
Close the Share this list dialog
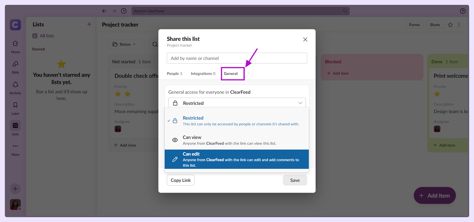tap(305, 39)
